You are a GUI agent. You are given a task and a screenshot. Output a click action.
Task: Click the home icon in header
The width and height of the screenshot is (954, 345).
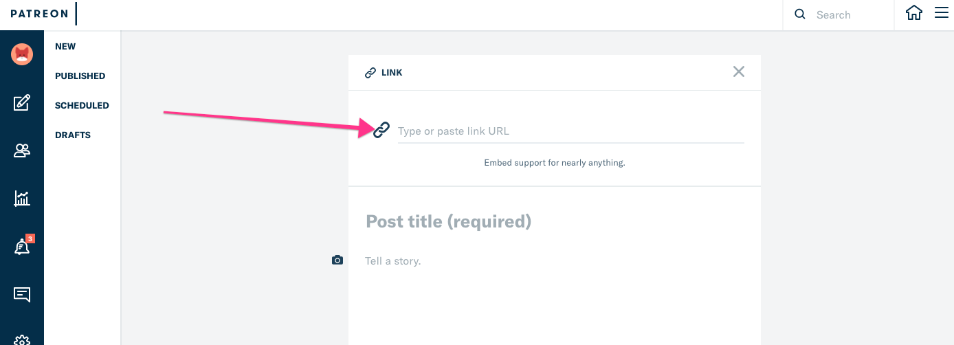(914, 14)
